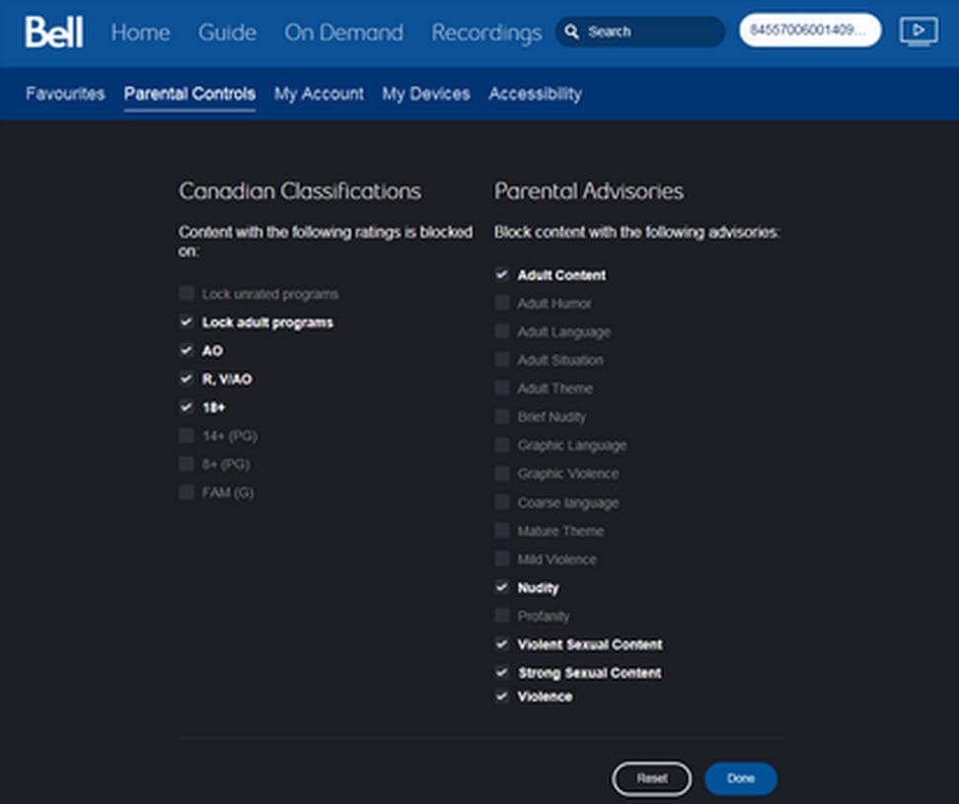This screenshot has width=959, height=804.
Task: Click into the Search field
Action: [640, 32]
